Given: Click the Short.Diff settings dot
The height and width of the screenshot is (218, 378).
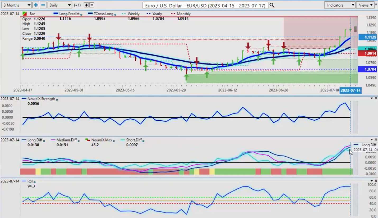Looking at the screenshot, I should click(144, 141).
